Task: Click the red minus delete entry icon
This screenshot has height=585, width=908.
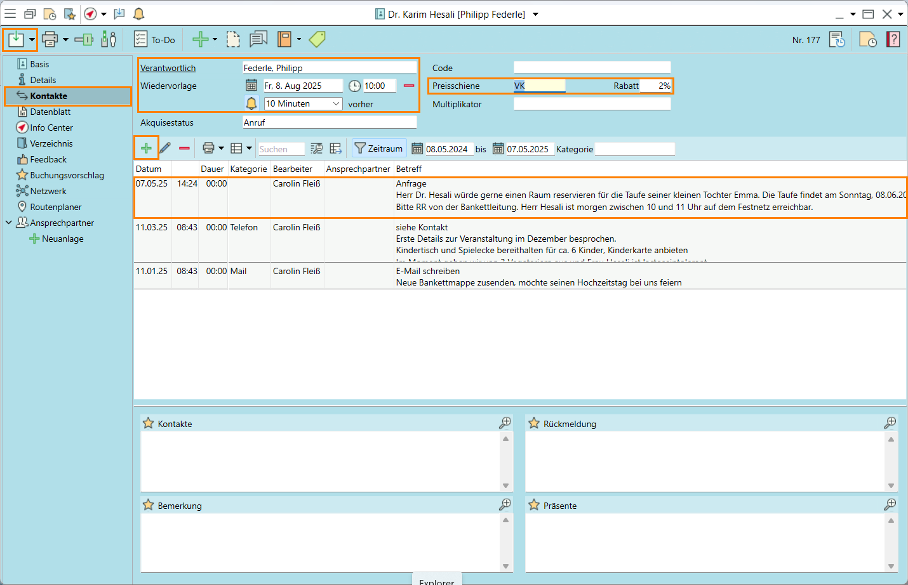Action: click(x=184, y=148)
